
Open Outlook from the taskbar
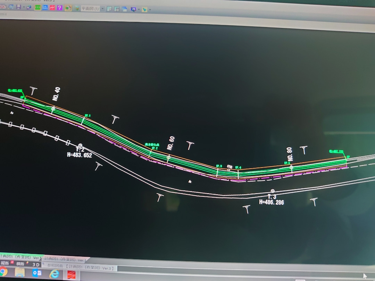point(37,273)
